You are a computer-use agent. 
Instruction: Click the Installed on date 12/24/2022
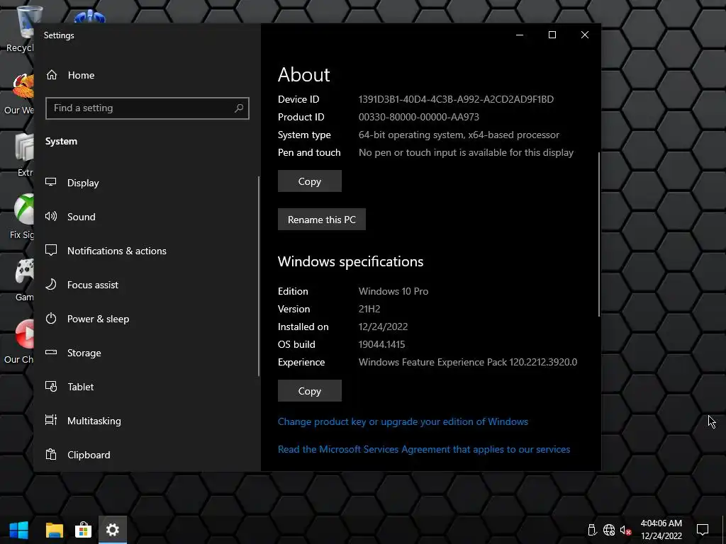click(383, 327)
